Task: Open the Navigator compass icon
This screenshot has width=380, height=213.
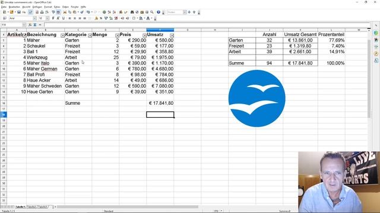Action: coord(137,12)
